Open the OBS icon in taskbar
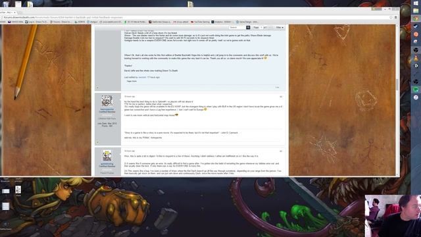 tap(416, 50)
